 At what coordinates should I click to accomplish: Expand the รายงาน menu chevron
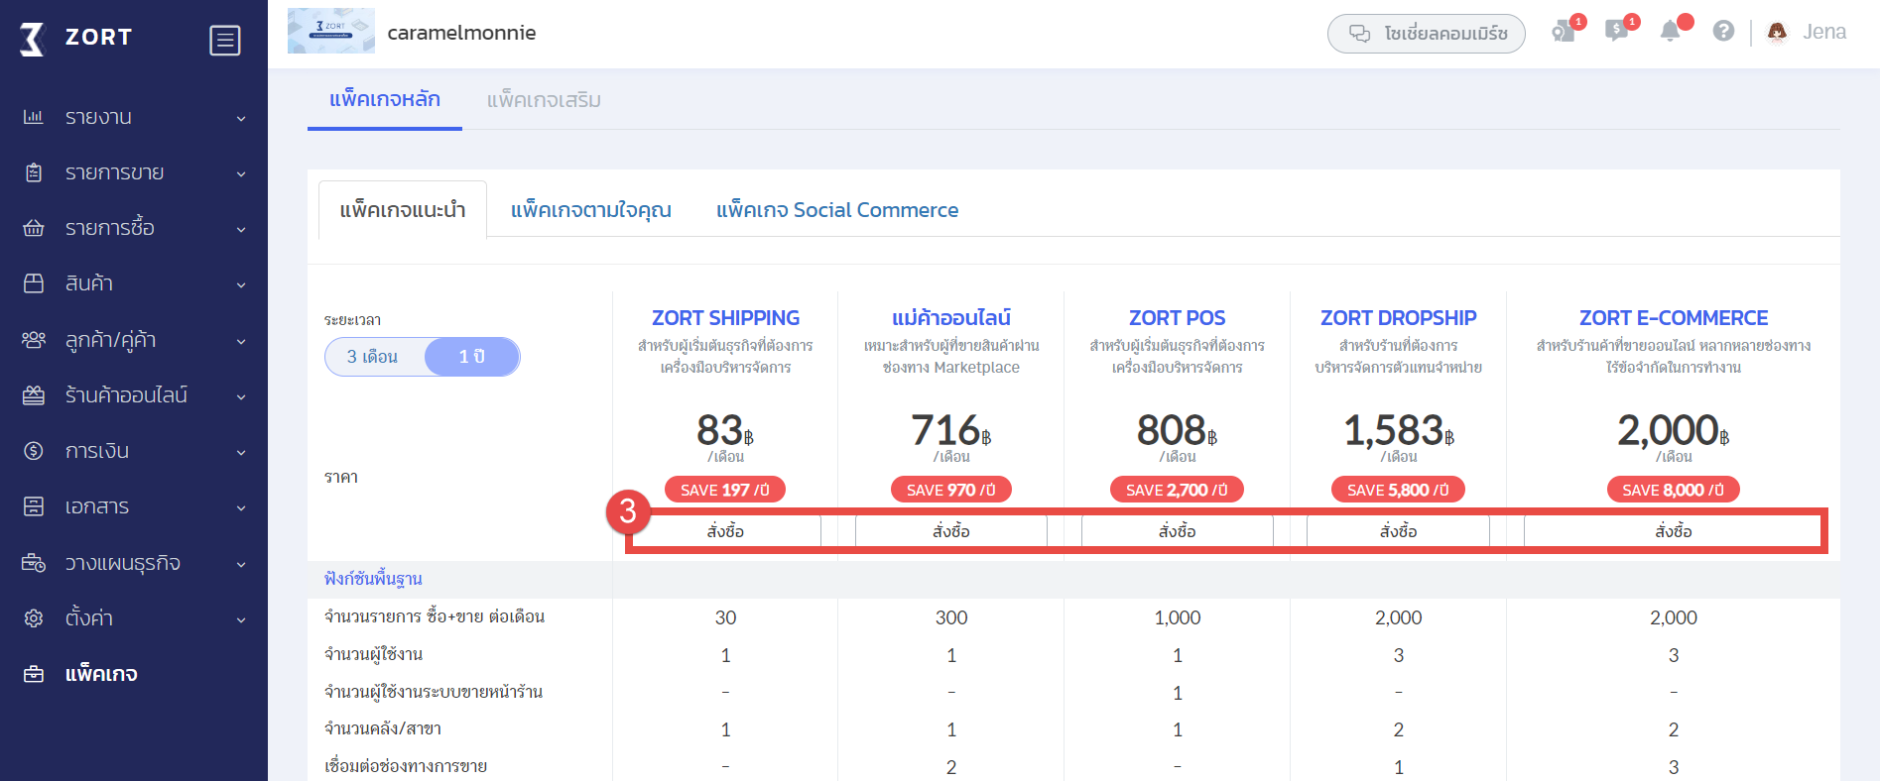coord(241,119)
